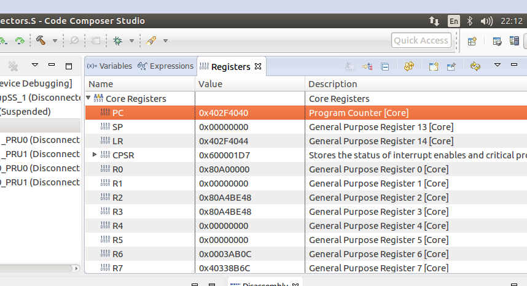Click the register icon next to R5
527x286 pixels.
(105, 240)
